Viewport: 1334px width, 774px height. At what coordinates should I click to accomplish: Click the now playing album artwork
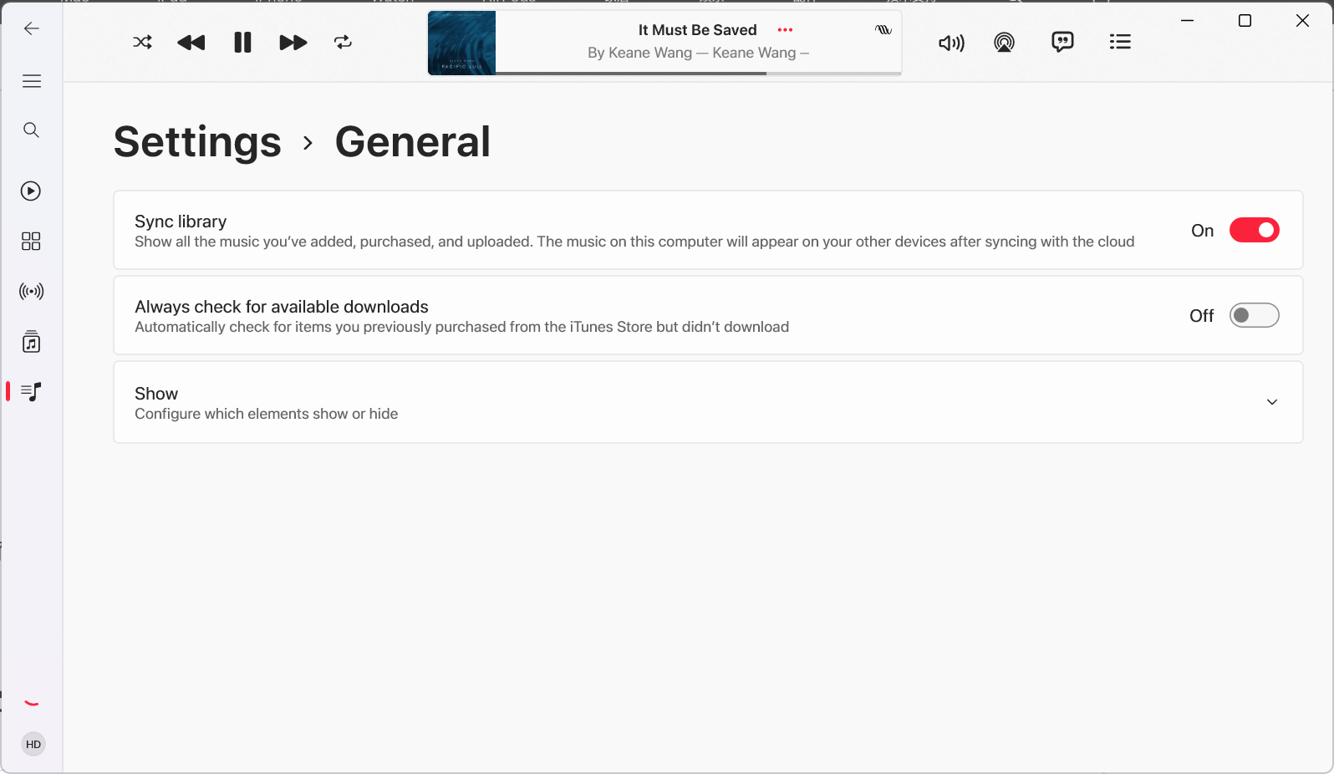pyautogui.click(x=461, y=43)
